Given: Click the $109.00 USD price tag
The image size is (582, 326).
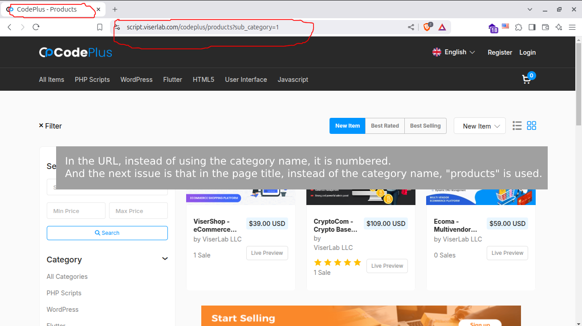Looking at the screenshot, I should pos(386,223).
